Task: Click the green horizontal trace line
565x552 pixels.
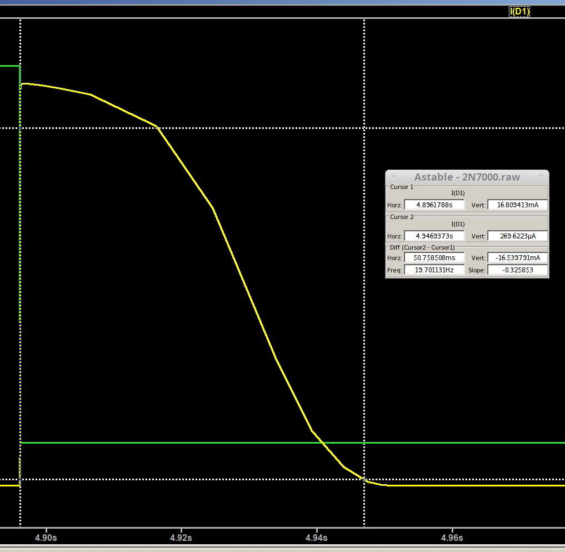Action: [x=444, y=443]
